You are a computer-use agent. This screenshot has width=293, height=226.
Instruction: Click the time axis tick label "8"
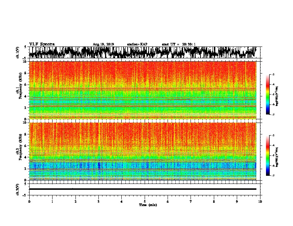coord(214,202)
